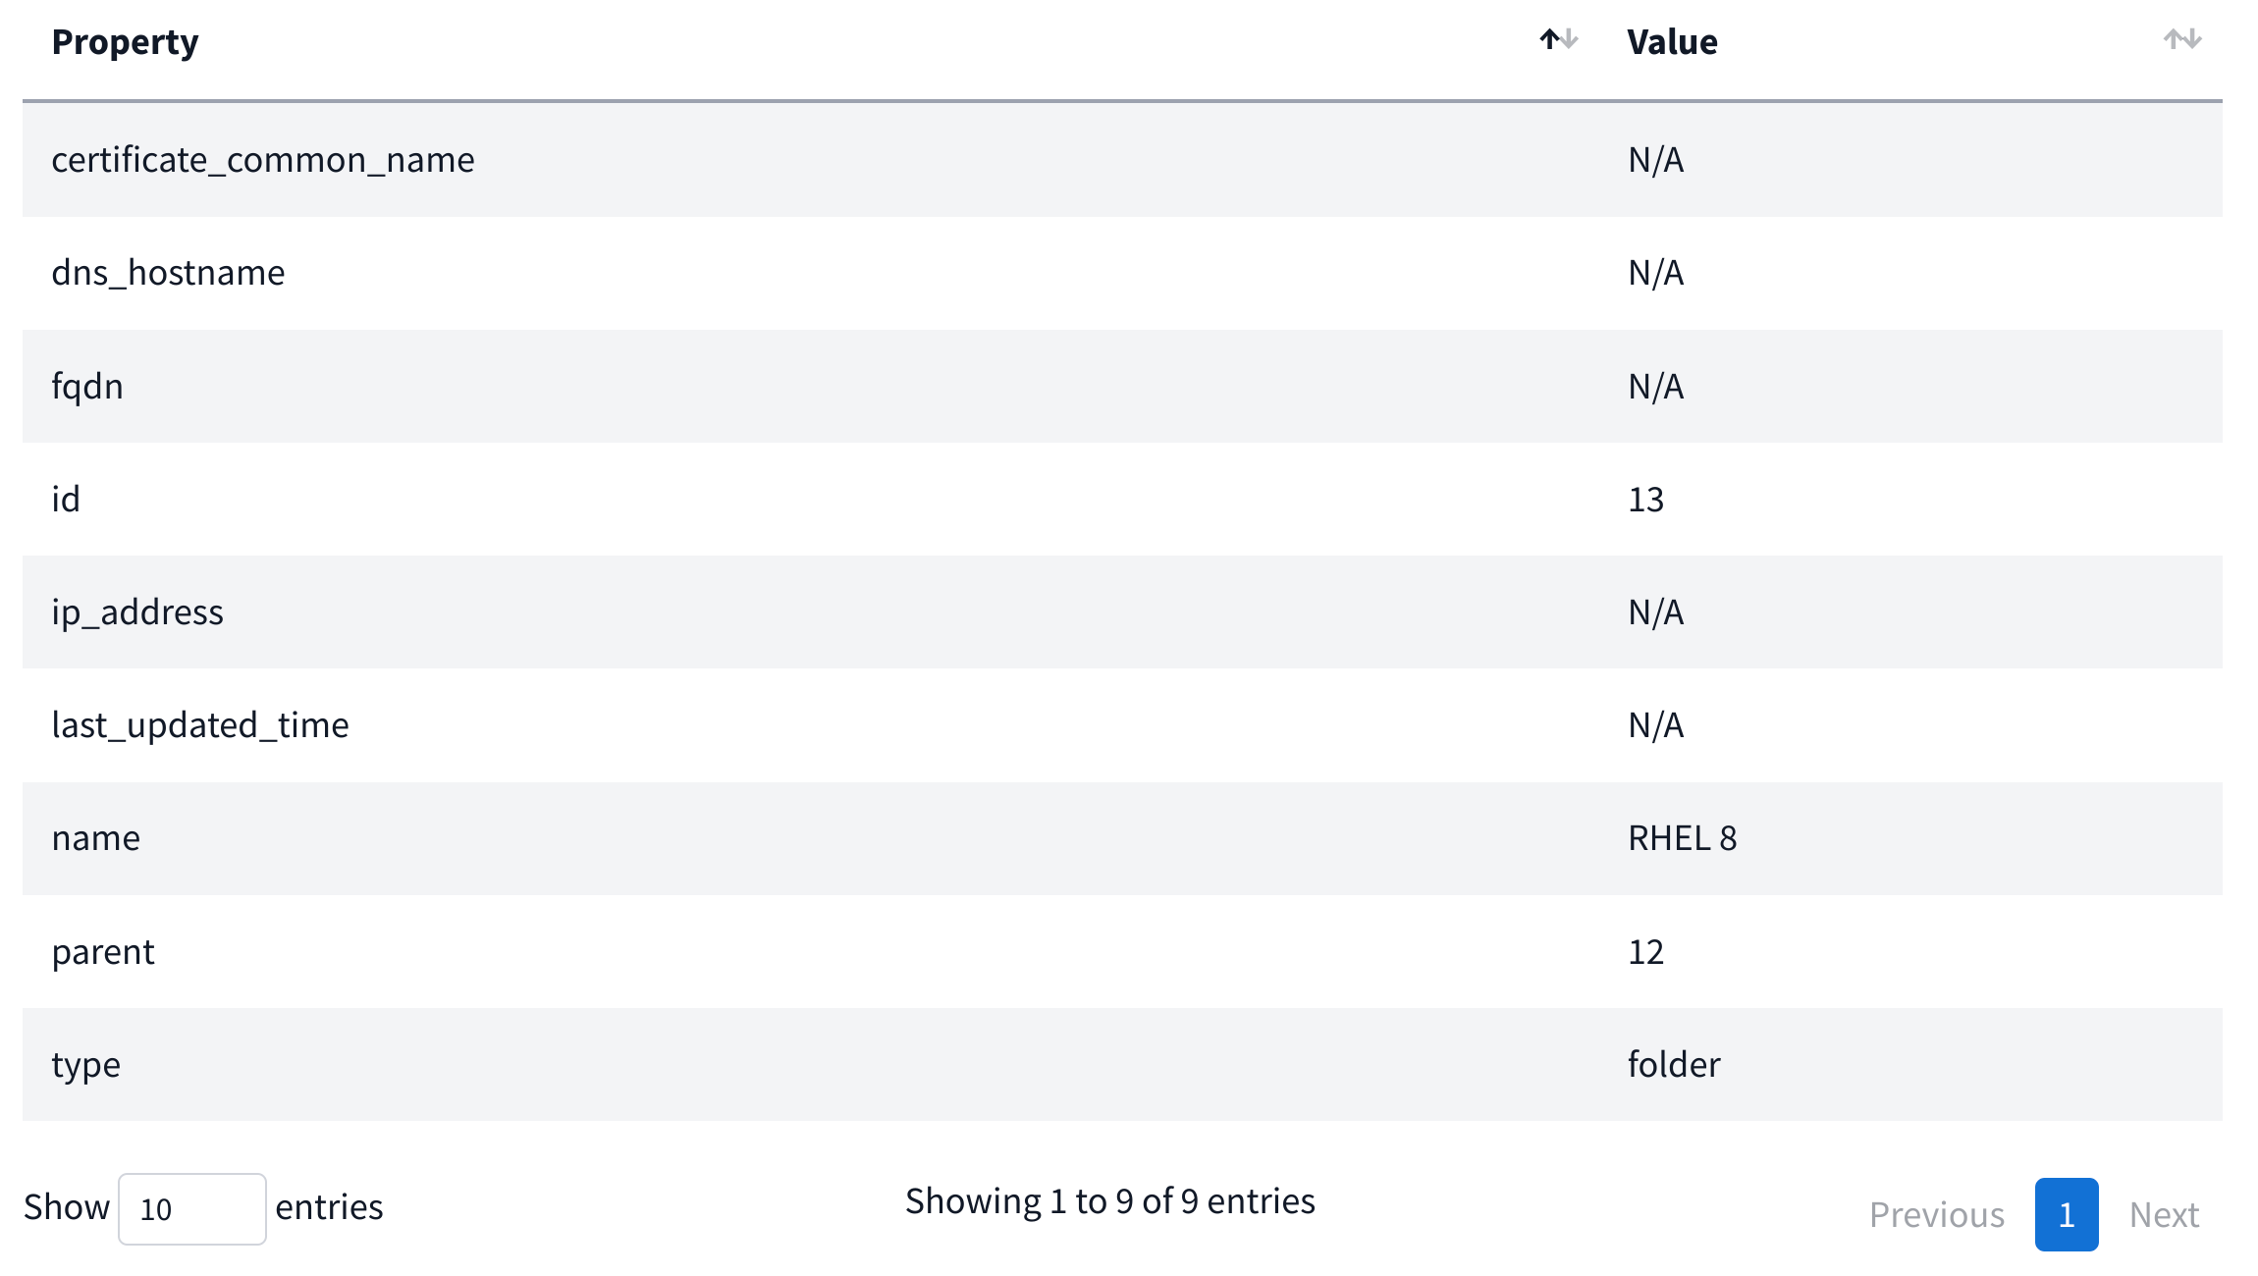Select the certificate_common_name row
The image size is (2258, 1276).
263,160
